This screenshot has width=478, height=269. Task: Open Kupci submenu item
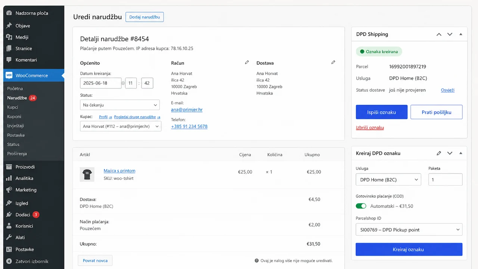(13, 107)
